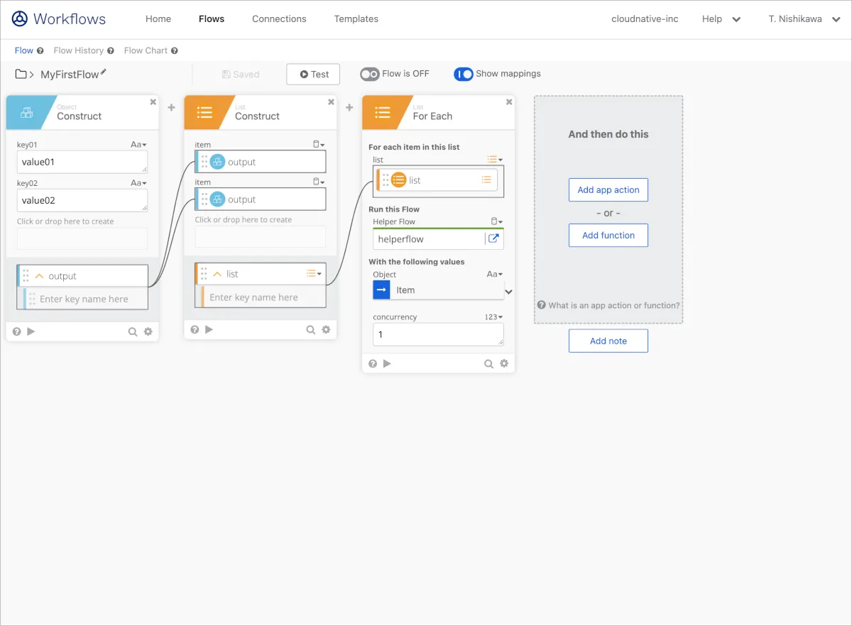
Task: Open list output type dropdown in List Construct
Action: pos(314,274)
